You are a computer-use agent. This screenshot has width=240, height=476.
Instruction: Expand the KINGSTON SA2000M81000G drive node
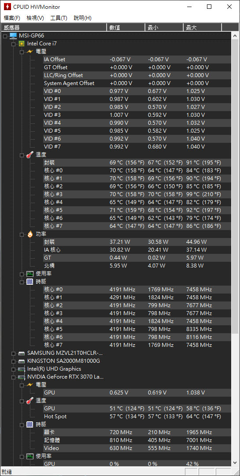[13, 361]
